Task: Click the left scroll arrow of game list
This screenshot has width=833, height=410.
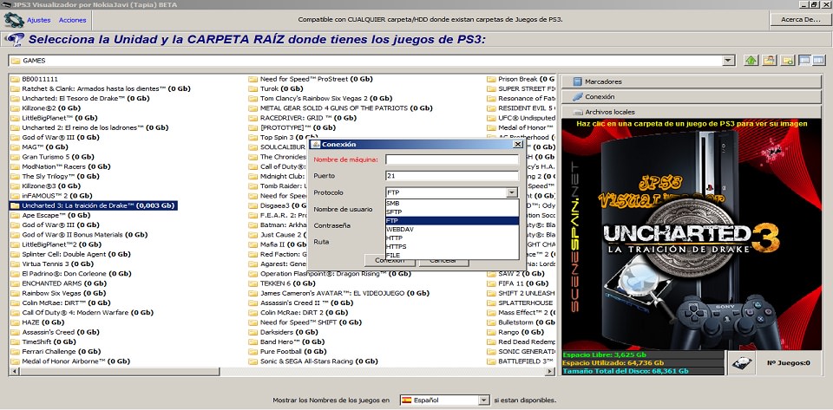Action: [13, 372]
